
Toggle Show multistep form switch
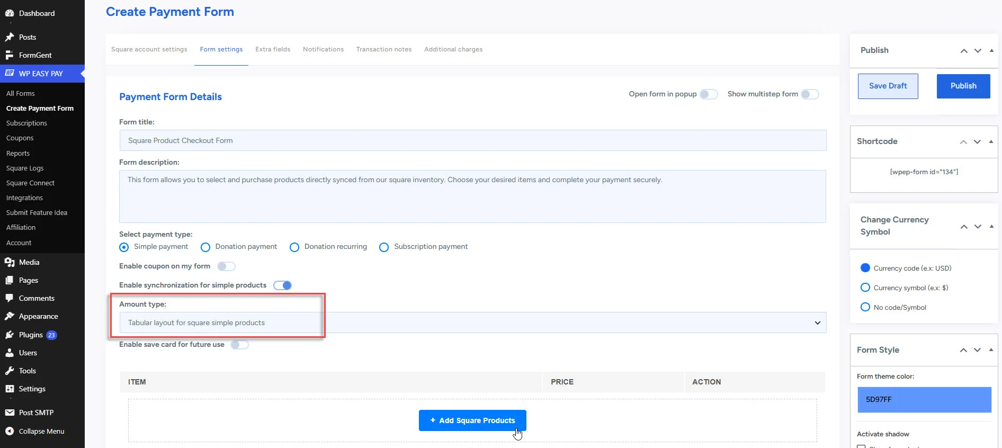click(810, 94)
